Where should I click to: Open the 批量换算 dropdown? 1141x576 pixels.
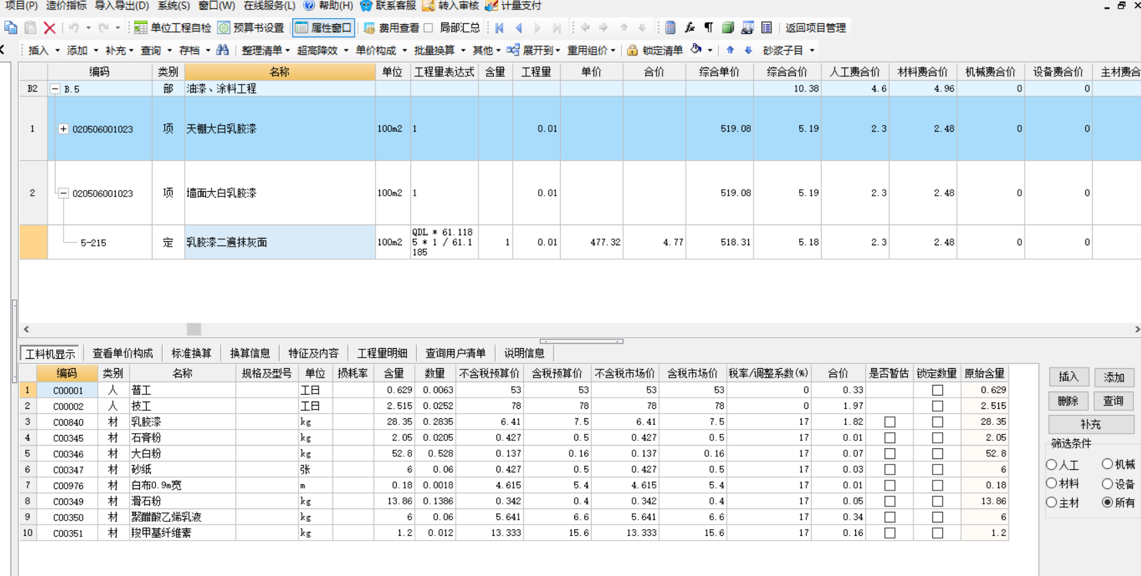440,50
